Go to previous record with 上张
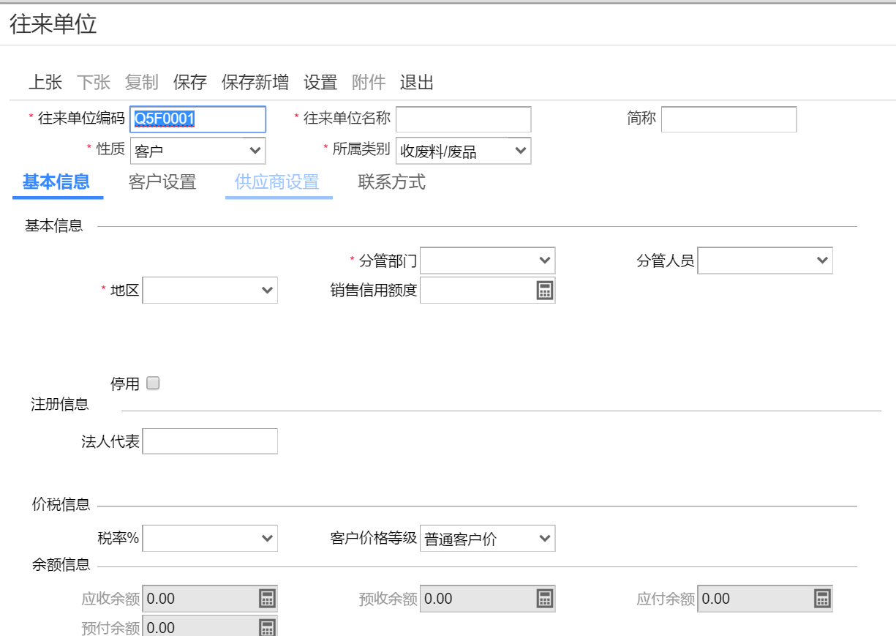Image resolution: width=896 pixels, height=636 pixels. [x=45, y=83]
